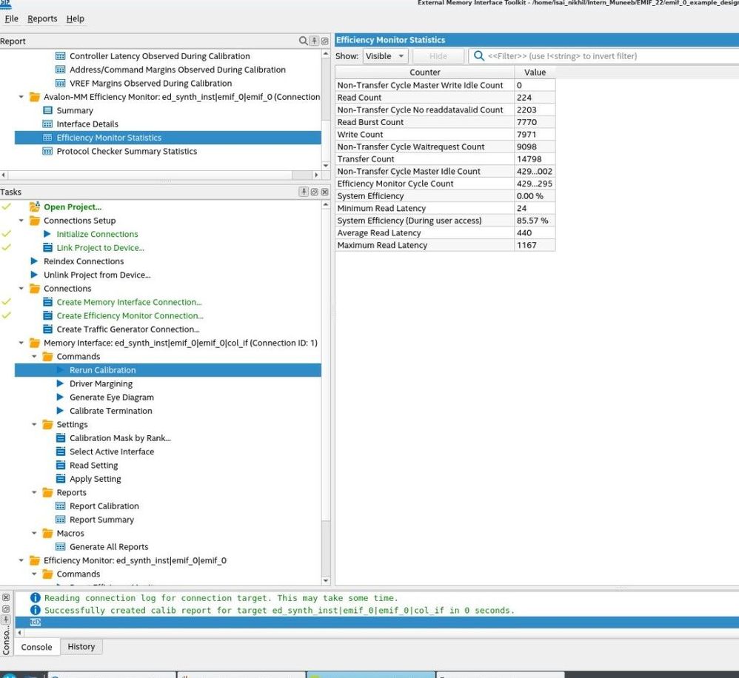Click the Counter column header
739x678 pixels.
pos(424,72)
